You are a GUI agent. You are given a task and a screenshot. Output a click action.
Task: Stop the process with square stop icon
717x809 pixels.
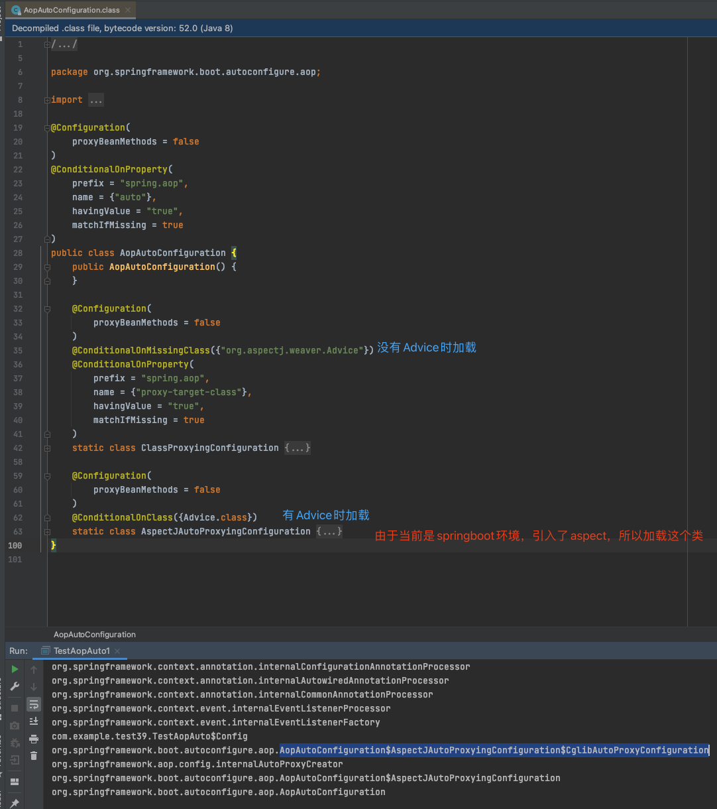(x=15, y=708)
